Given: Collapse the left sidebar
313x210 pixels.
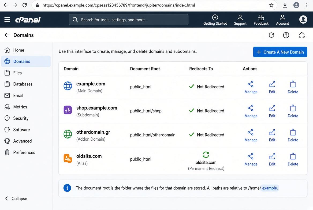Looking at the screenshot, I should pyautogui.click(x=16, y=198).
